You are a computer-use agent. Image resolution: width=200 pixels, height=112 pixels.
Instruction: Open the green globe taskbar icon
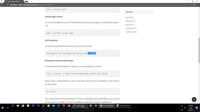pos(48,106)
